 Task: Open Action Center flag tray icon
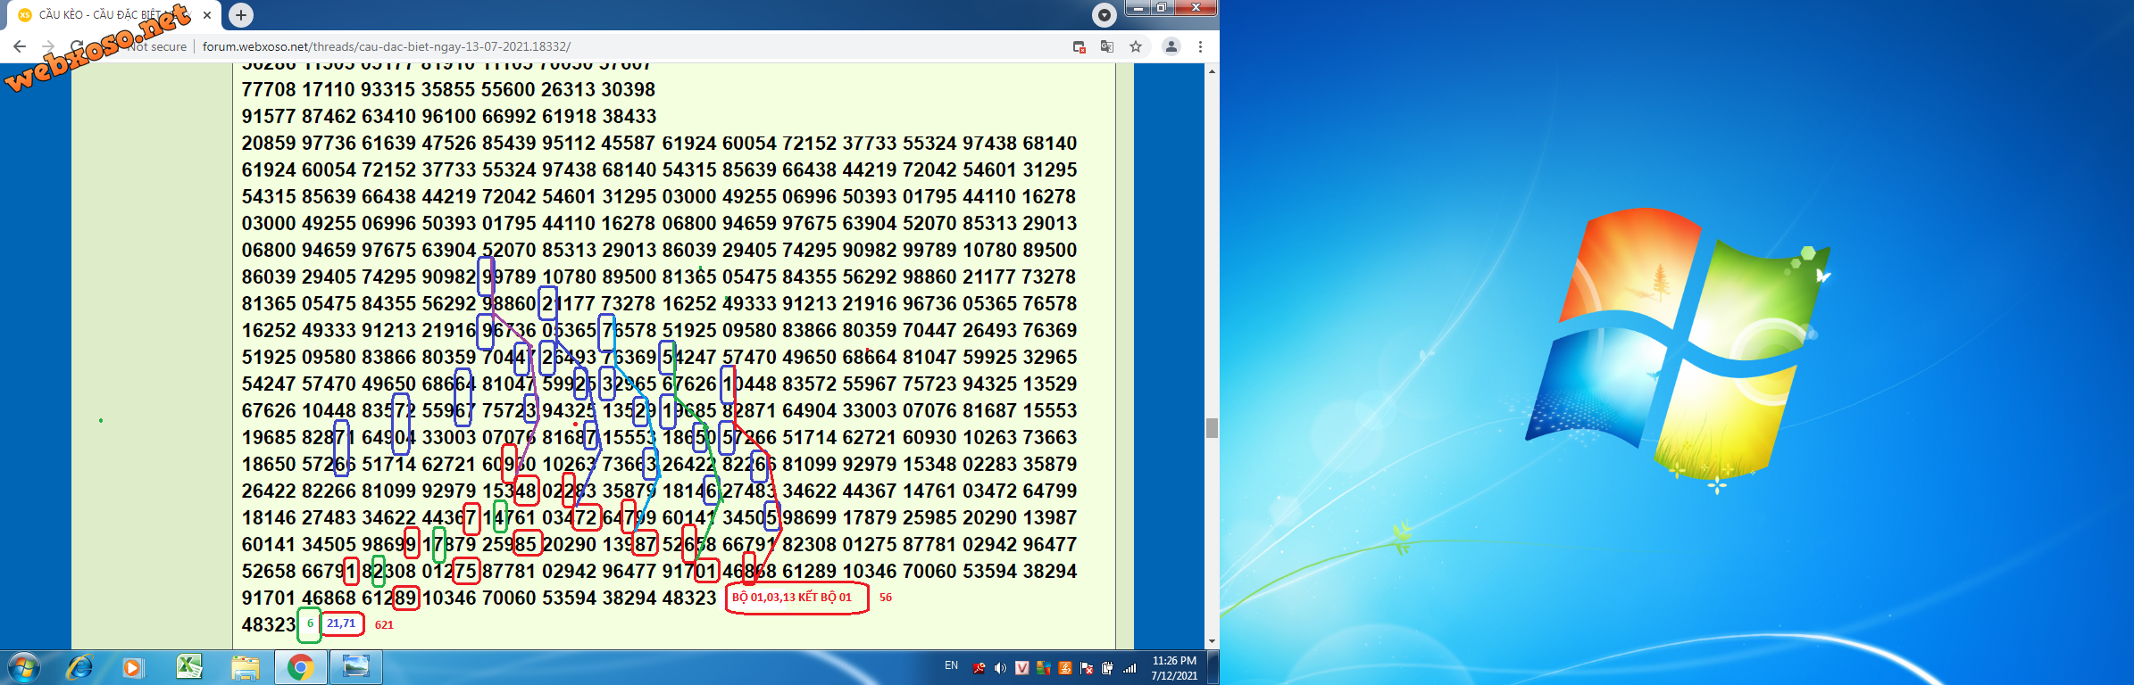point(1086,668)
